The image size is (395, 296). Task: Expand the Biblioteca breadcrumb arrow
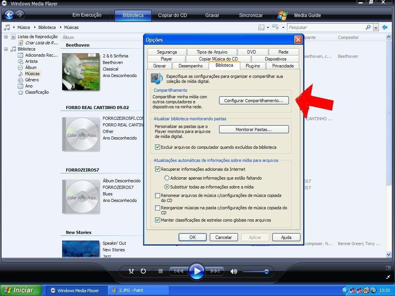[35, 27]
